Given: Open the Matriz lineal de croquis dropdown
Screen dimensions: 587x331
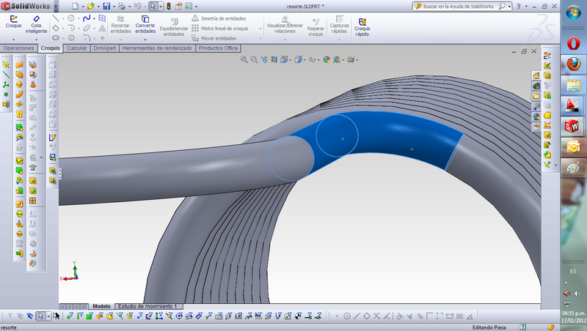Looking at the screenshot, I should pos(260,29).
